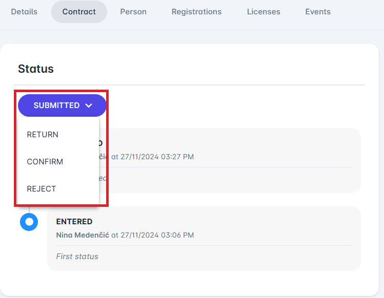The height and width of the screenshot is (298, 384).
Task: Select CONFIRM in the status dropdown
Action: click(x=45, y=162)
